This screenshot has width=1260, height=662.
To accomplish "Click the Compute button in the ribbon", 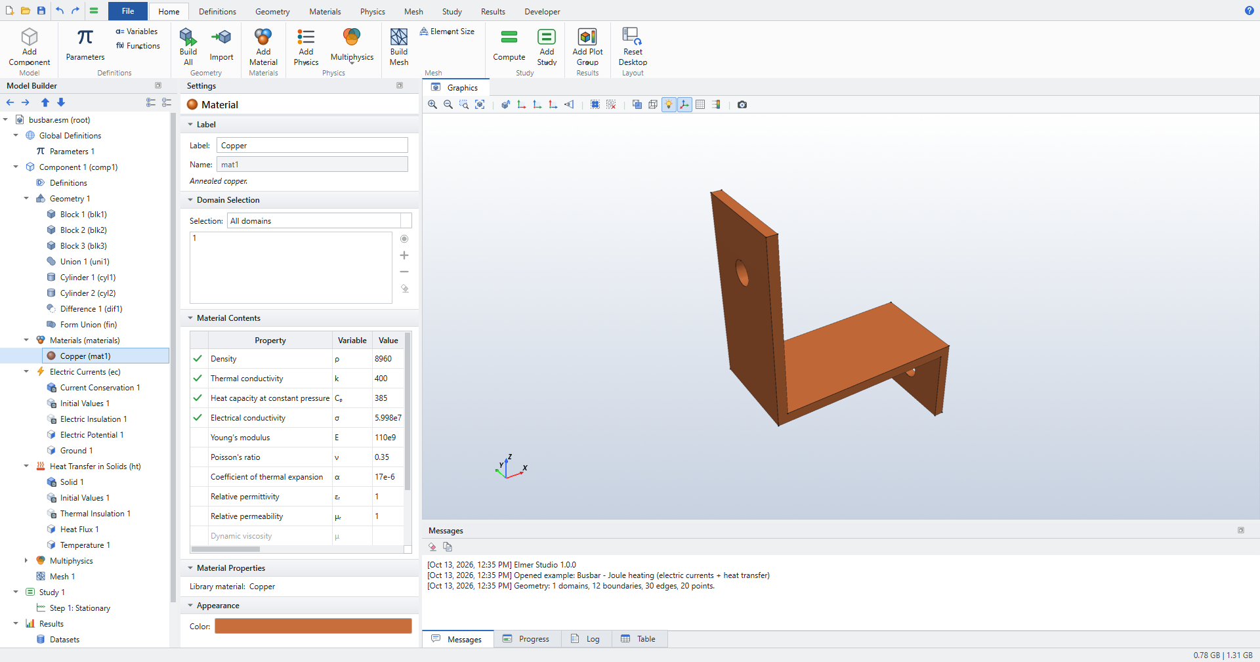I will 509,45.
